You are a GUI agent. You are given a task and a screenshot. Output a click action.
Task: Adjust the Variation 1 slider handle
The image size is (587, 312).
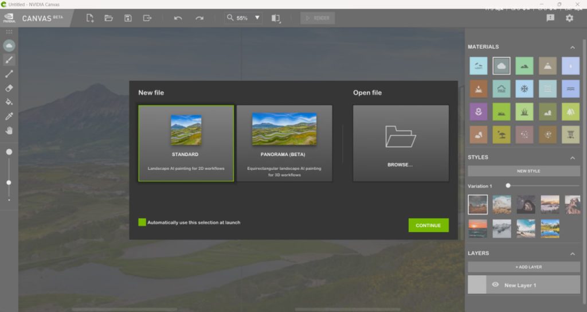[x=508, y=185]
